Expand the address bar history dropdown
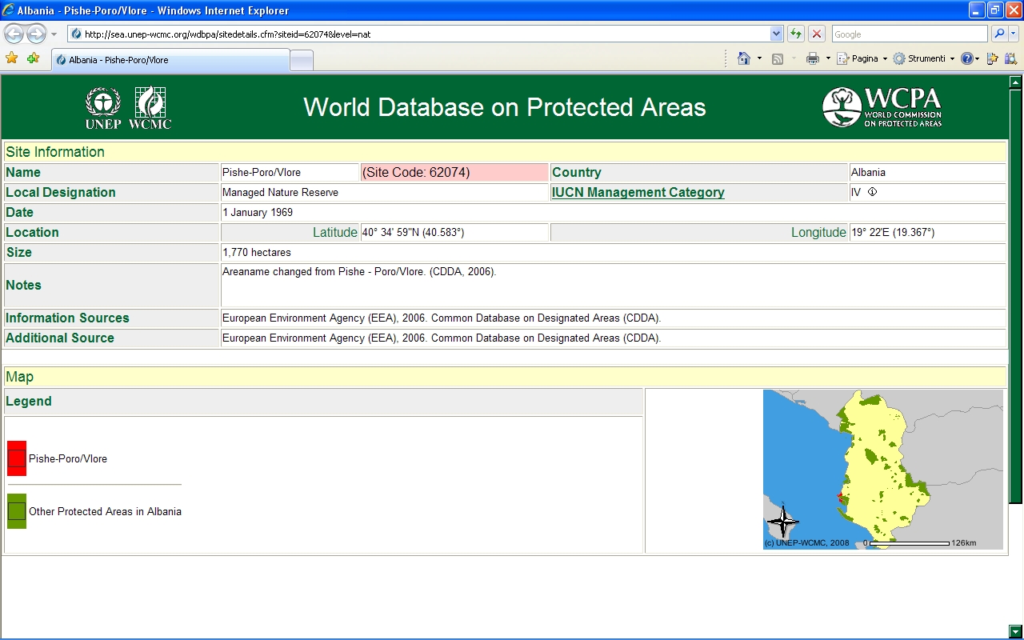 click(x=776, y=34)
